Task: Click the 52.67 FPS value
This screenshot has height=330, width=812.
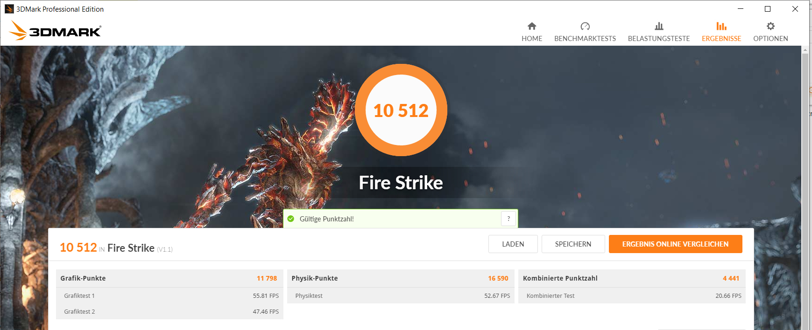Action: (497, 296)
